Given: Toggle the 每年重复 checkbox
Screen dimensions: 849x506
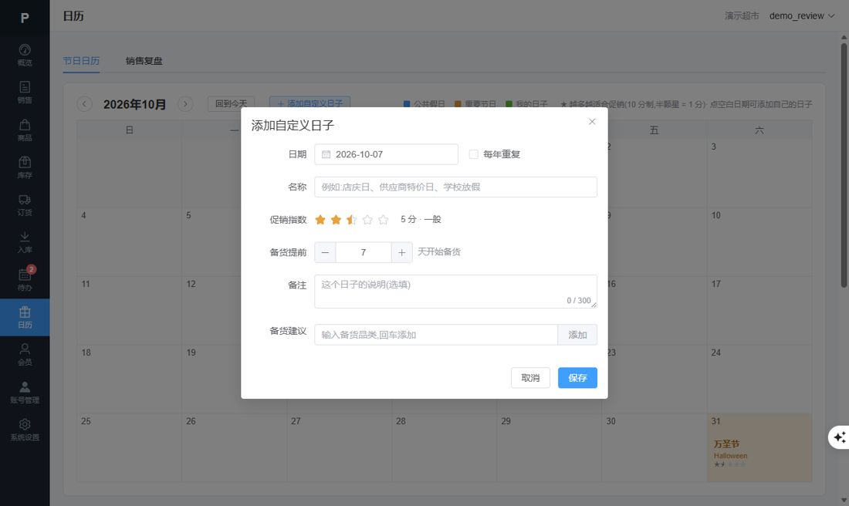Looking at the screenshot, I should [473, 154].
